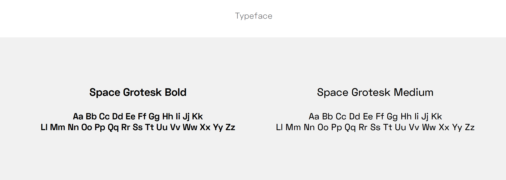Click the word 'Medium' in right title

[x=413, y=92]
